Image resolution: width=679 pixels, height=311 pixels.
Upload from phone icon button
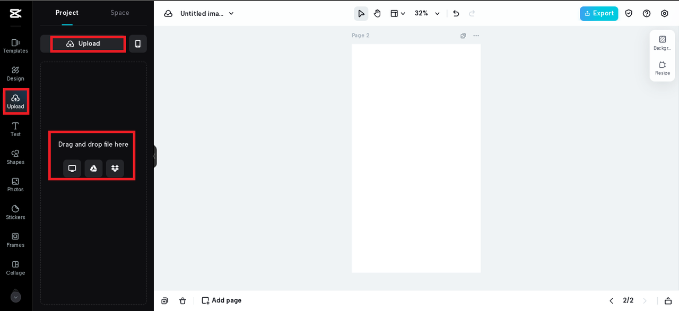[138, 43]
